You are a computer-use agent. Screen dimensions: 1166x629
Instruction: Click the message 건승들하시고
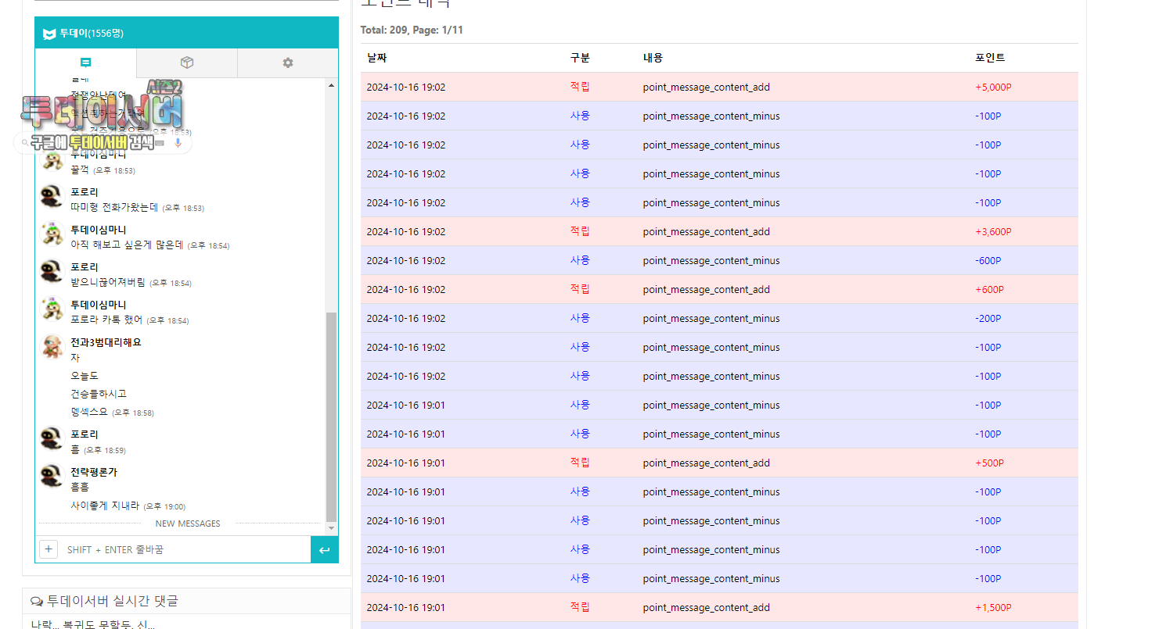[99, 394]
